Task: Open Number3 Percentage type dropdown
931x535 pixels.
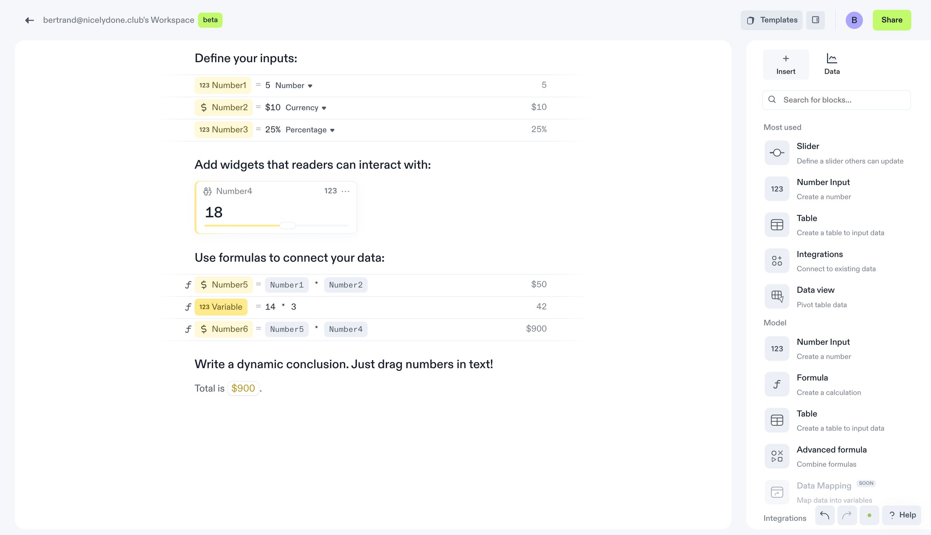Action: [x=310, y=130]
